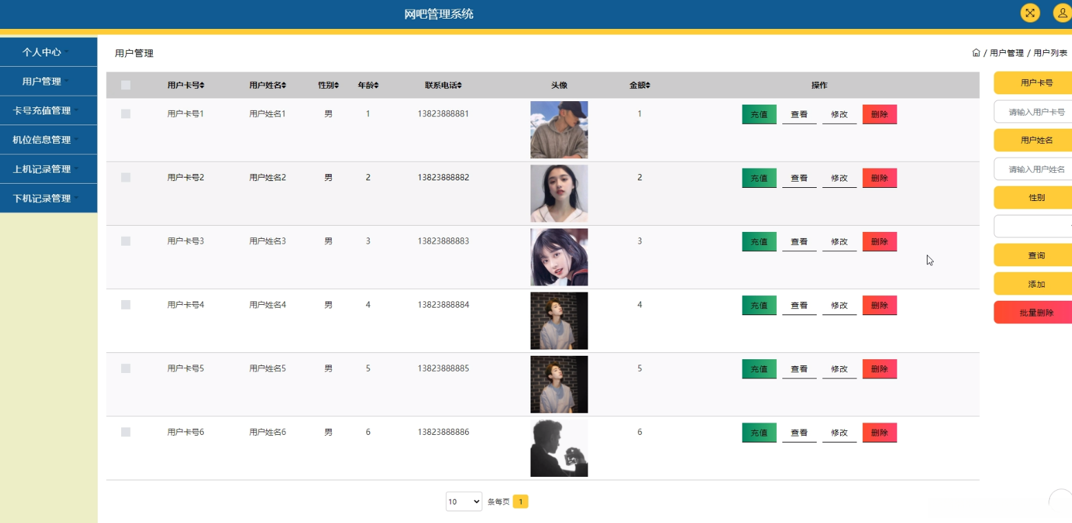Click the 添加 button to add user
This screenshot has width=1072, height=523.
pos(1033,284)
